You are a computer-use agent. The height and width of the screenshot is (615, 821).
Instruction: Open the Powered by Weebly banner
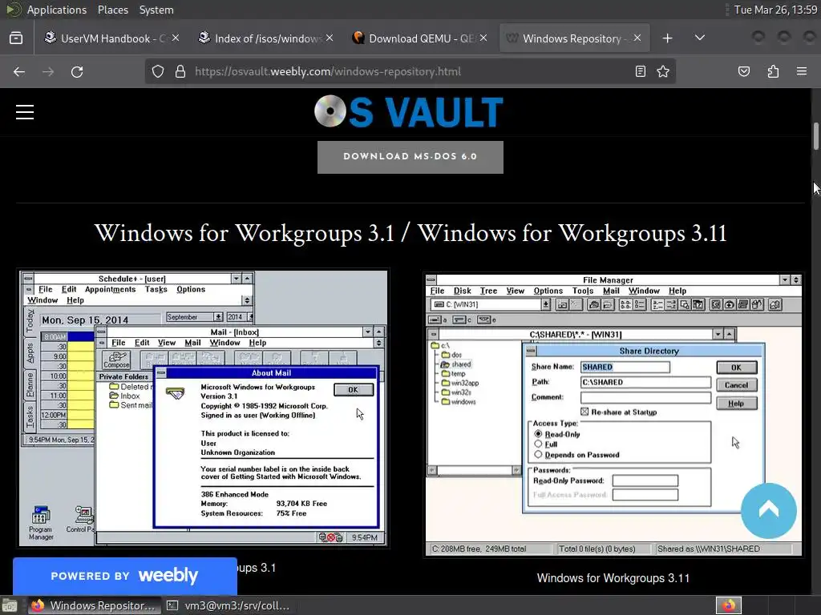[124, 576]
